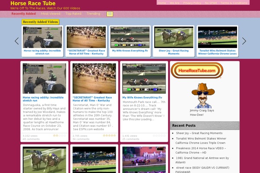Click the Jimmy Craig cowboy cartoon image
The image size is (260, 173).
203,96
